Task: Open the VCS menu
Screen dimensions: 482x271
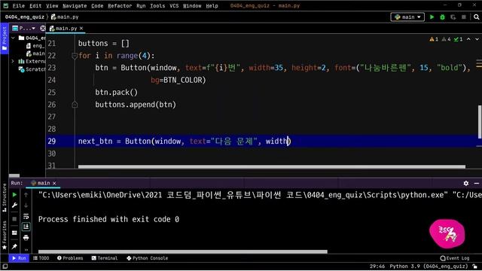Action: coord(174,6)
